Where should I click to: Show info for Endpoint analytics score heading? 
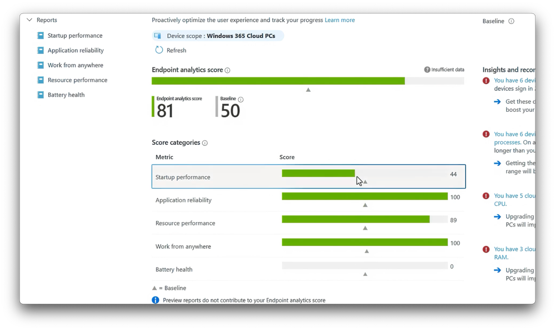coord(228,70)
